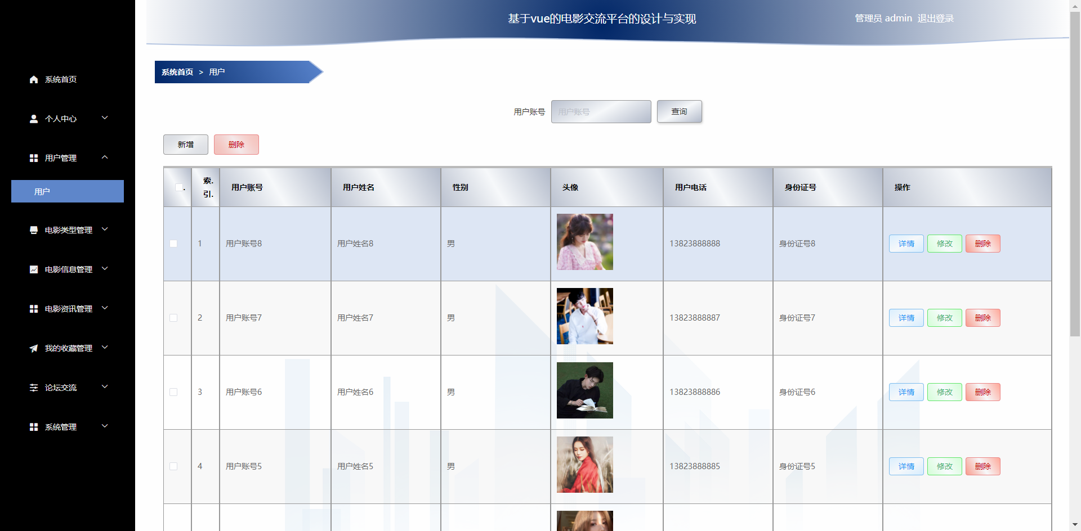
Task: Click the grid icon beside 电影资讯管理
Action: 34,309
